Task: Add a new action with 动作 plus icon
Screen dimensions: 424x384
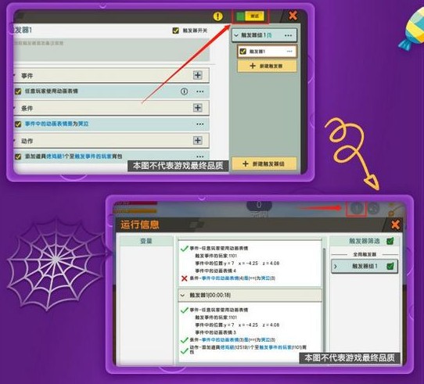Action: coord(198,140)
